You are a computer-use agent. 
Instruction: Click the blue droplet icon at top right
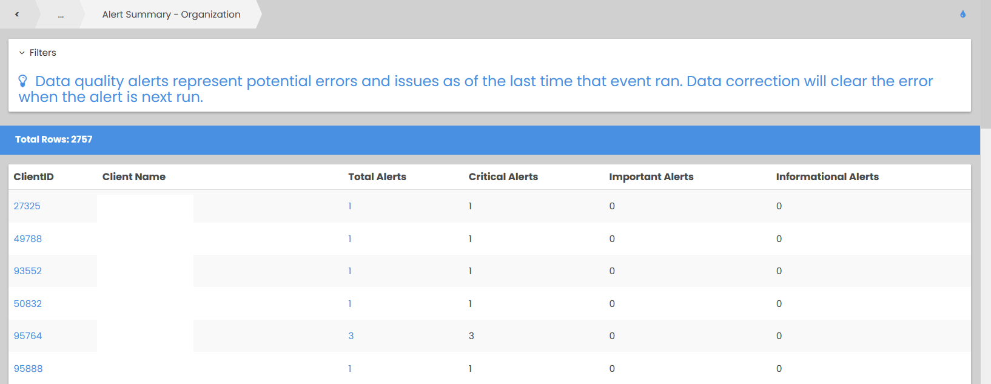(962, 15)
